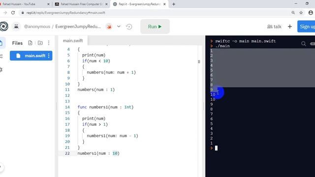Open the browser profile account icon
The image size is (315, 177).
[x=311, y=13]
